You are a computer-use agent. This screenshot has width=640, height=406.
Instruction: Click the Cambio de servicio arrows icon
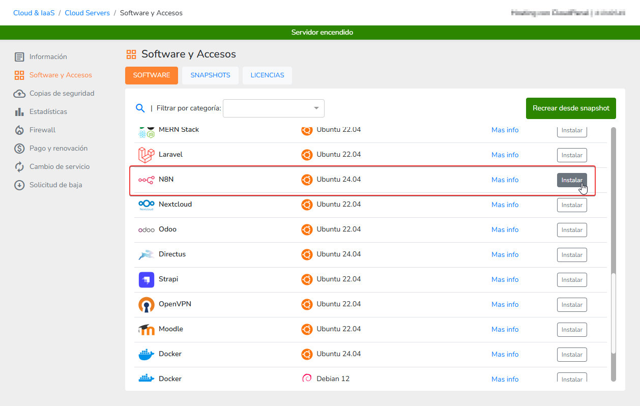[19, 167]
